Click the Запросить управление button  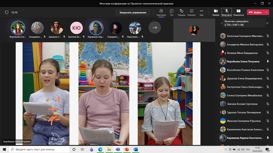(x=133, y=13)
